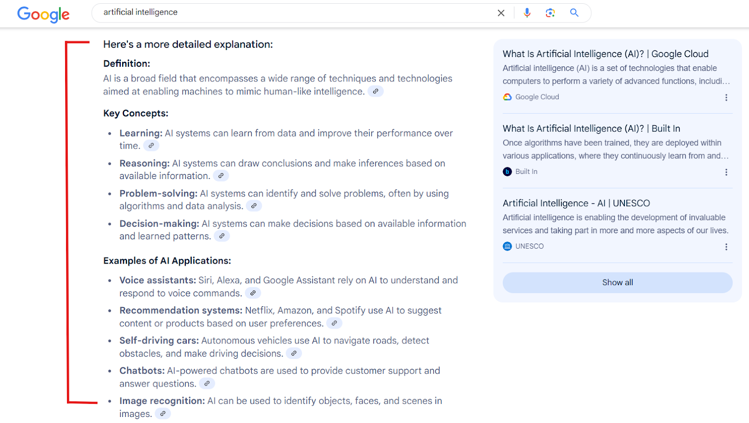This screenshot has height=423, width=749.
Task: Click the 'Built In' source name
Action: (526, 172)
